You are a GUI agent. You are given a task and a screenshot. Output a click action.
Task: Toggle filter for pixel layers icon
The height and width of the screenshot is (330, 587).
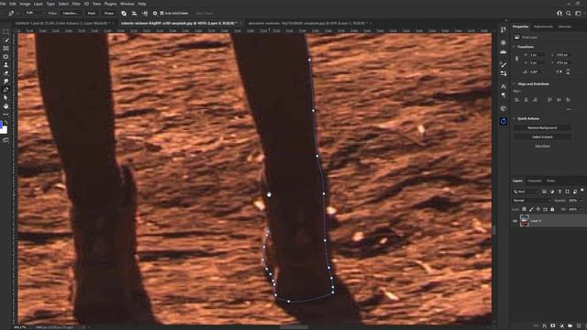pos(544,192)
